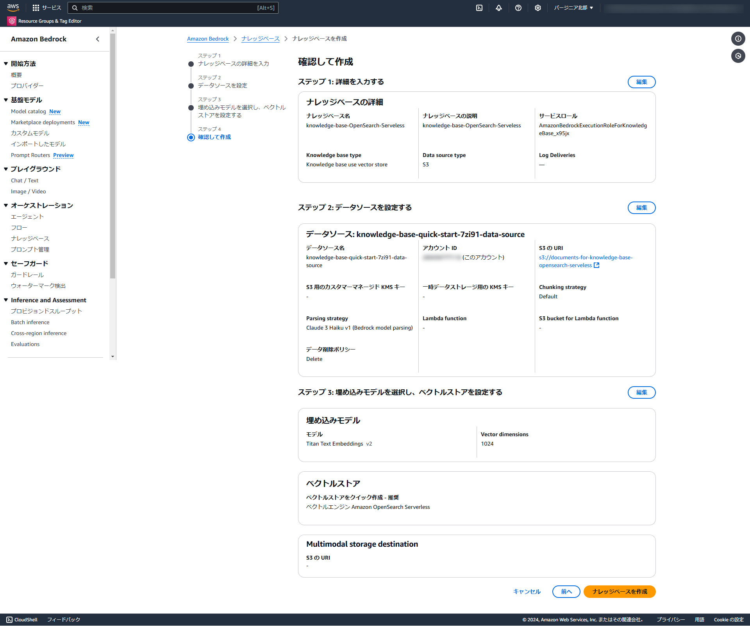Click the help question mark icon
The width and height of the screenshot is (750, 626).
pos(518,8)
